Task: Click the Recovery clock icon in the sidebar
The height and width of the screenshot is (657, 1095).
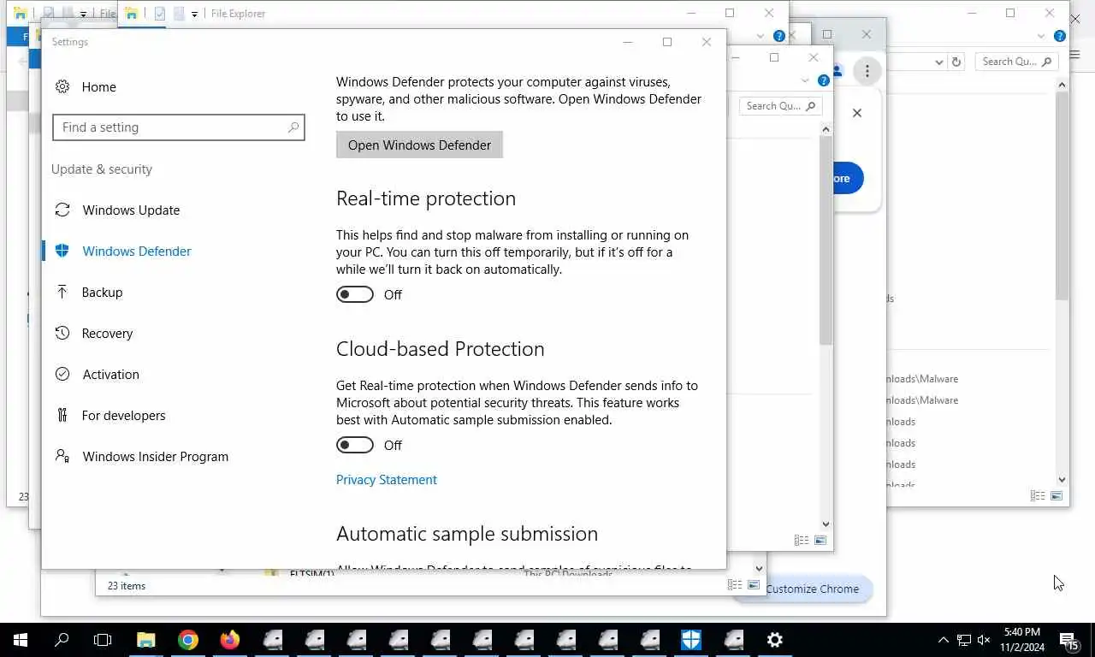Action: pos(62,334)
